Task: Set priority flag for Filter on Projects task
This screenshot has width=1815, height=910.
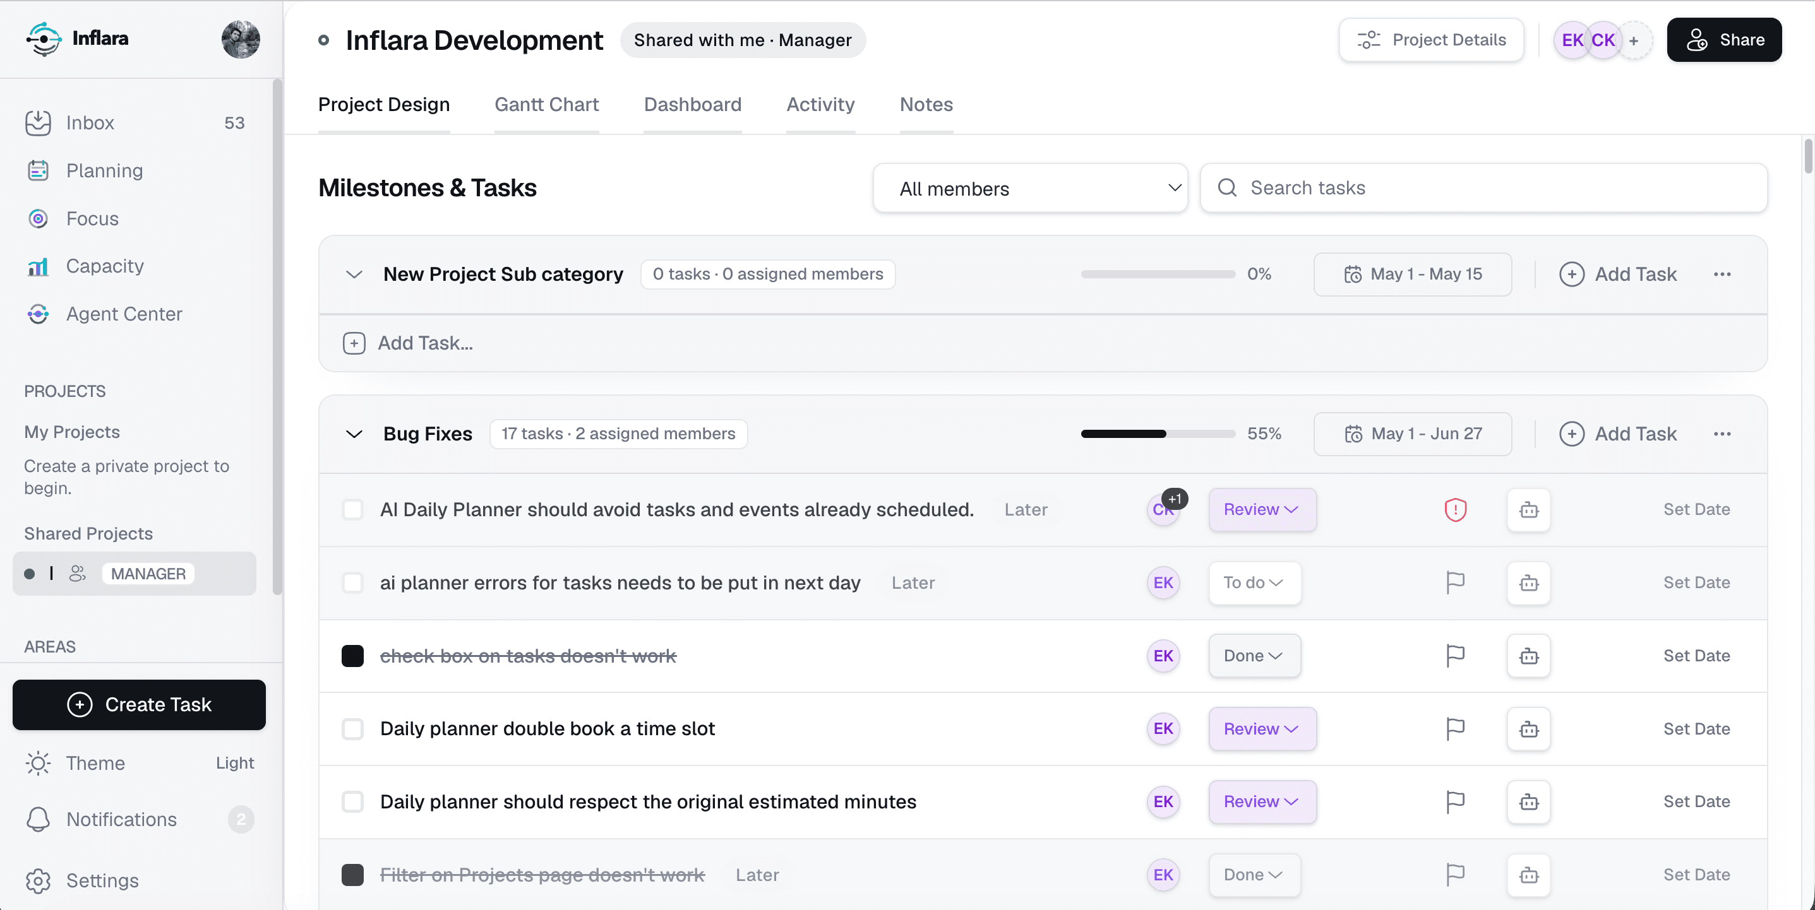Action: (1455, 875)
